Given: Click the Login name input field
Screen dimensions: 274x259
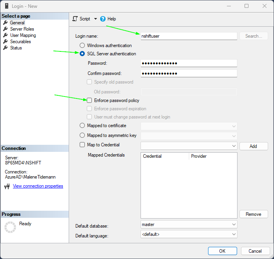Looking at the screenshot, I should tap(189, 36).
